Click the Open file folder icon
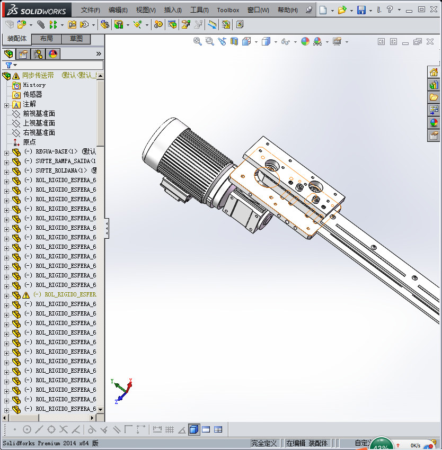Screen dimensions: 442x450 point(342,10)
